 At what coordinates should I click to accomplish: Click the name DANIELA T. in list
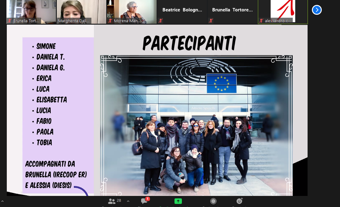(51, 57)
